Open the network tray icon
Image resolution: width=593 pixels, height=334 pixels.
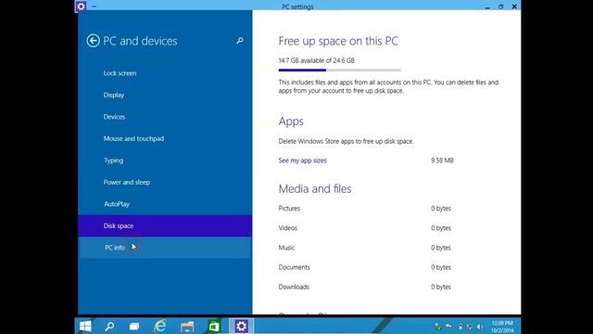pos(470,327)
